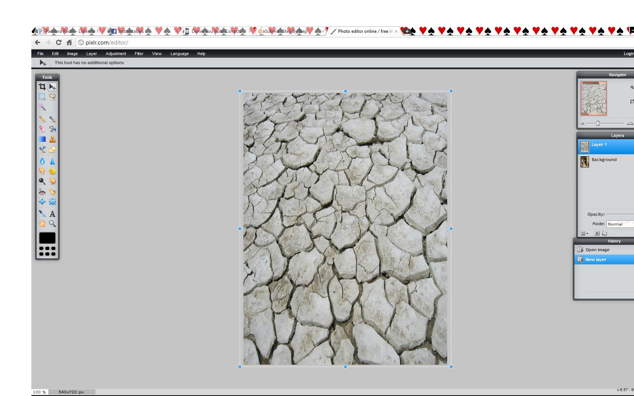Select the Pencil tool
634x396 pixels.
click(42, 119)
